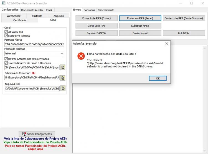Click the Substituir NFSe button
Viewport: 208px width, 154px height.
[x=140, y=26]
